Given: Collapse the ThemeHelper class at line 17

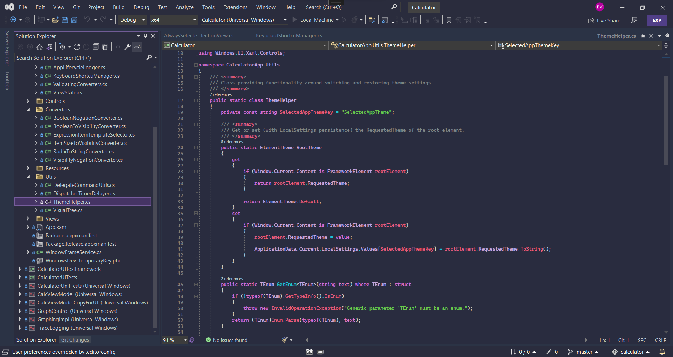Looking at the screenshot, I should coord(196,100).
